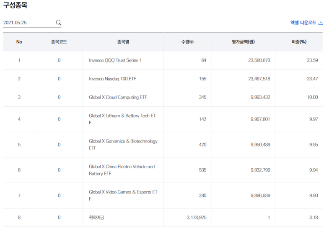Click Global X Genomics & Biotechnology ETF name
This screenshot has width=324, height=229.
tap(123, 144)
